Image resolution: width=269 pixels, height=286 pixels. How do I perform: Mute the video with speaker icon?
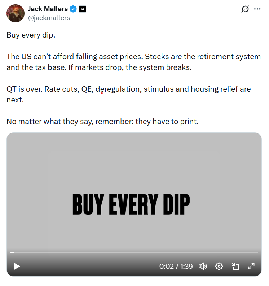tap(203, 267)
